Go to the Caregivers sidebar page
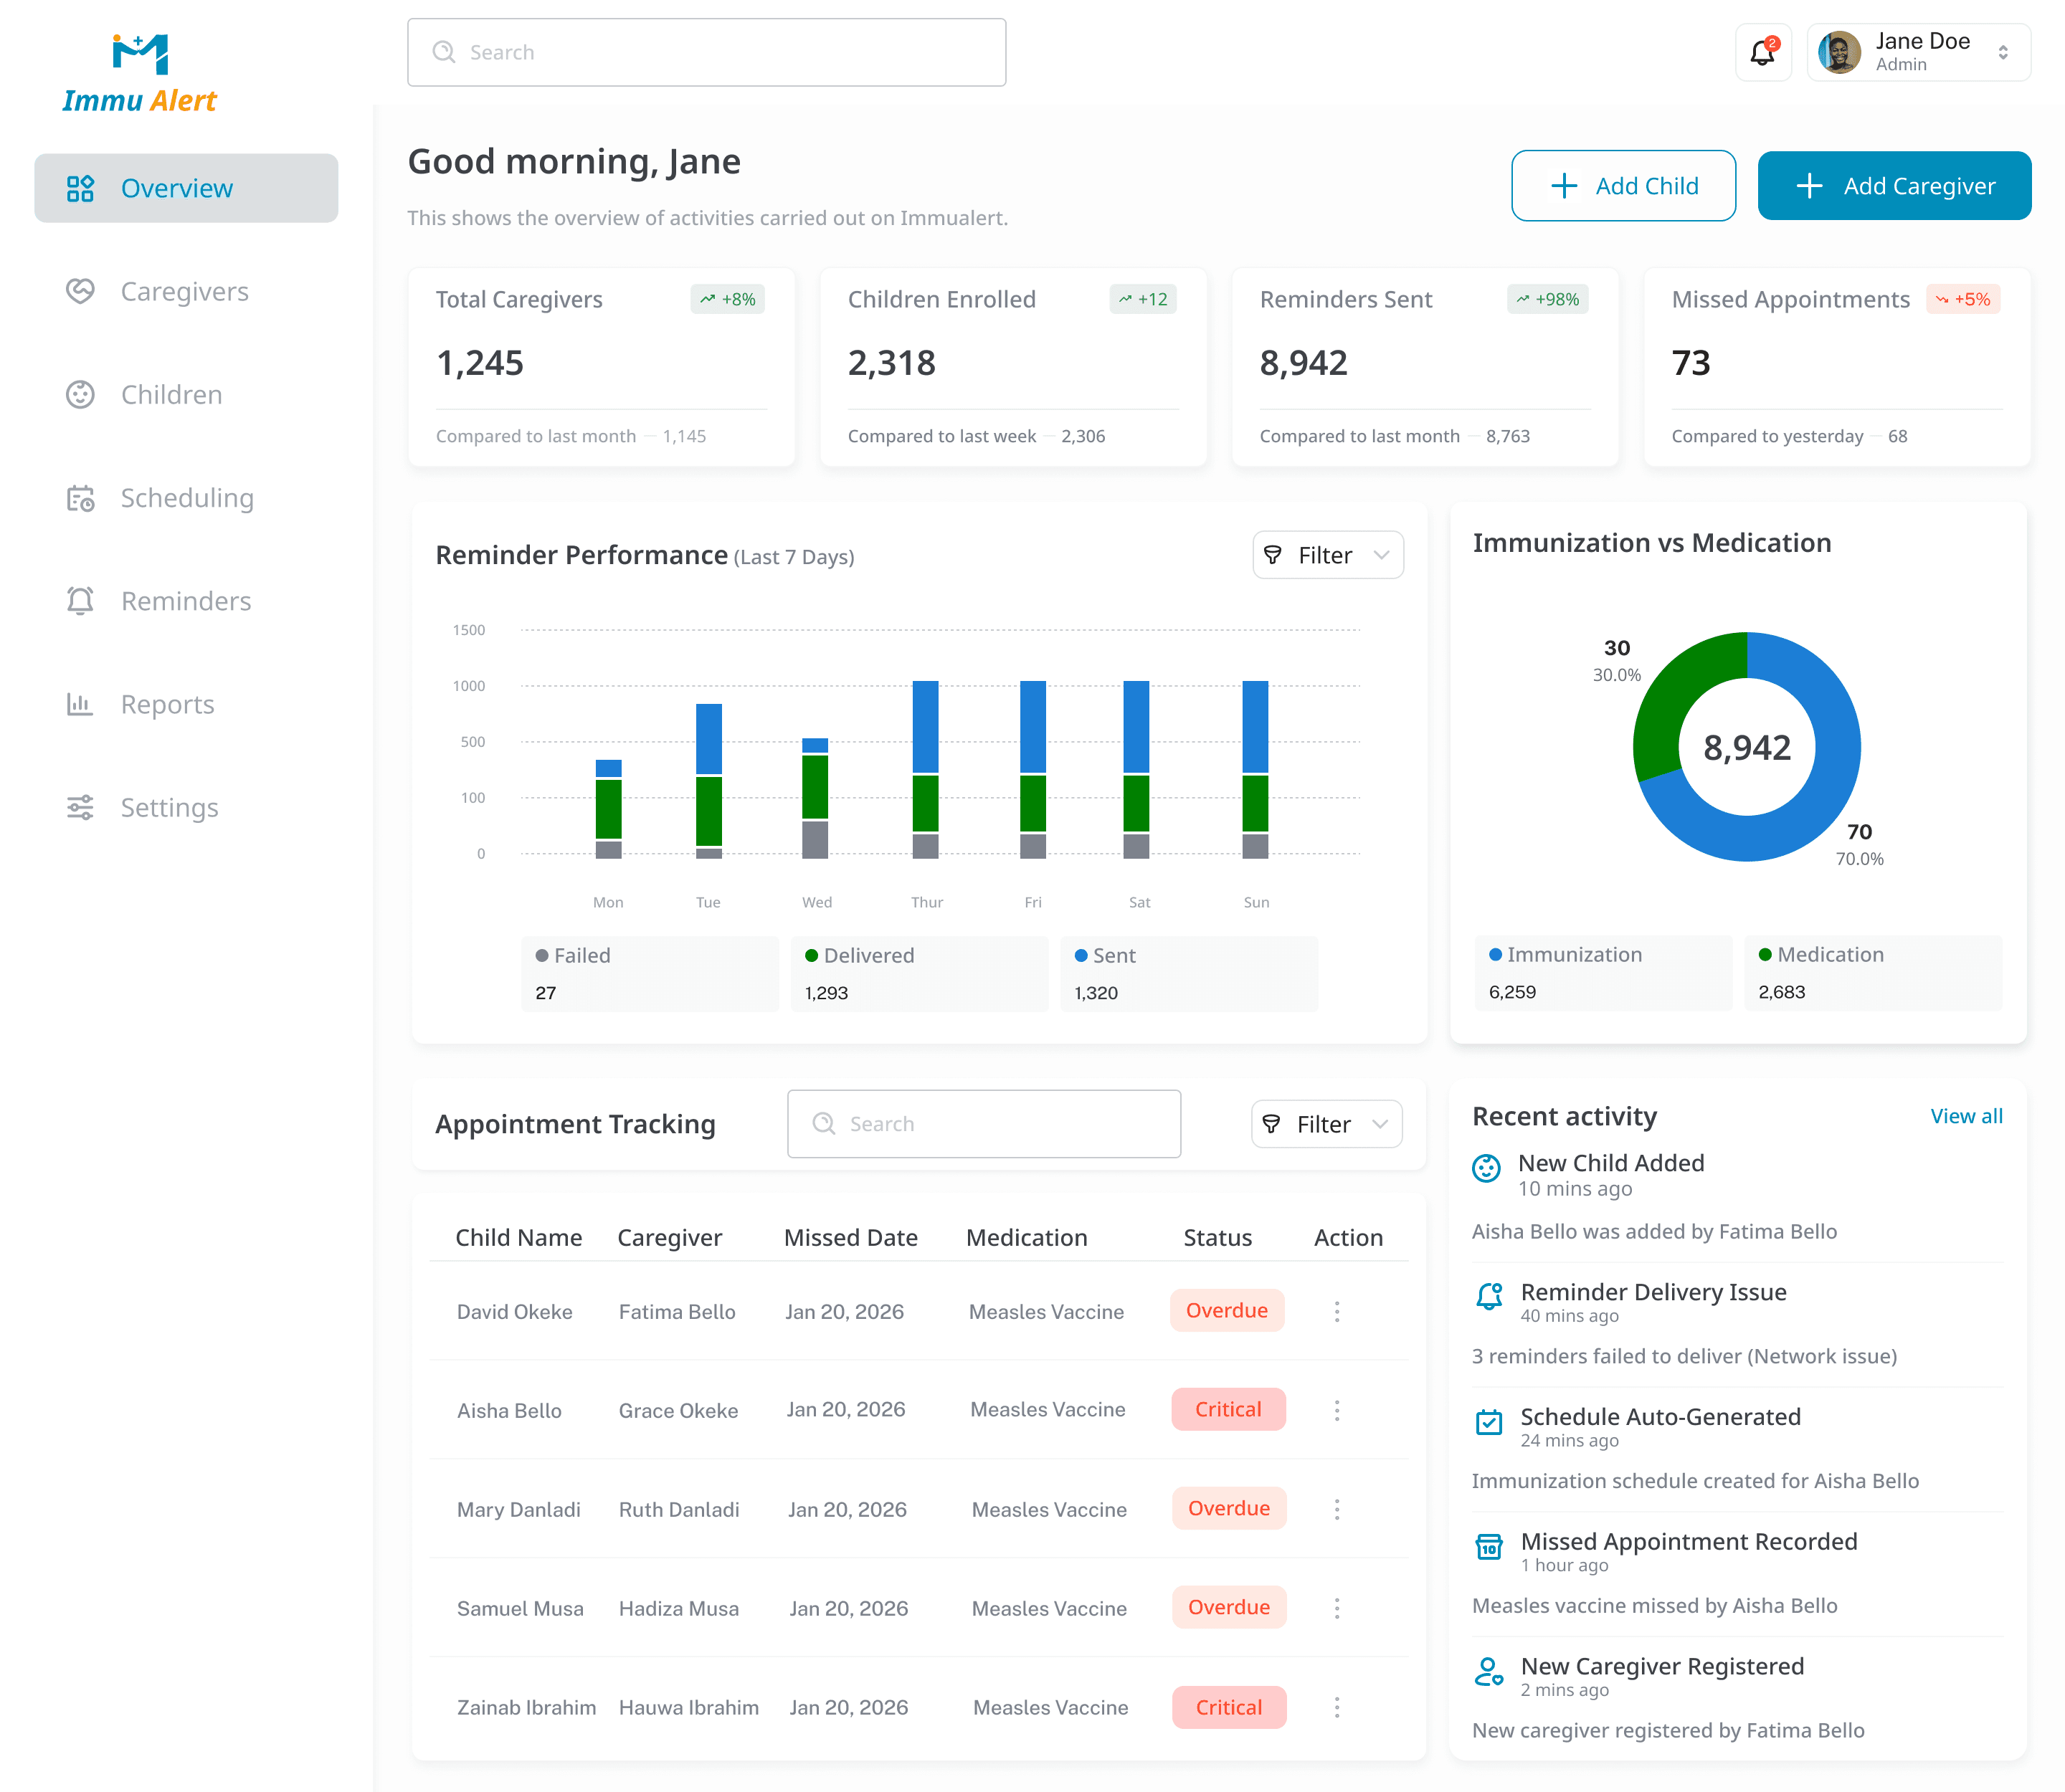The width and height of the screenshot is (2065, 1792). click(x=185, y=291)
